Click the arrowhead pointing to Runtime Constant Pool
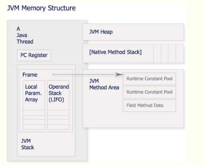Image resolution: width=205 pixels, height=166 pixels. pos(119,74)
